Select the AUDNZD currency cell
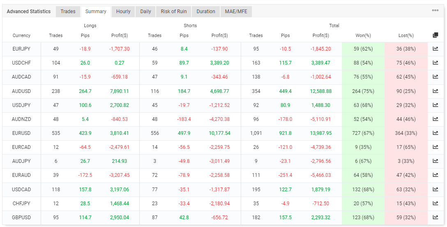447x227 pixels. pyautogui.click(x=21, y=119)
